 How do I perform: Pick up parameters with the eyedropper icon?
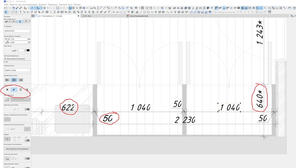pyautogui.click(x=17, y=8)
